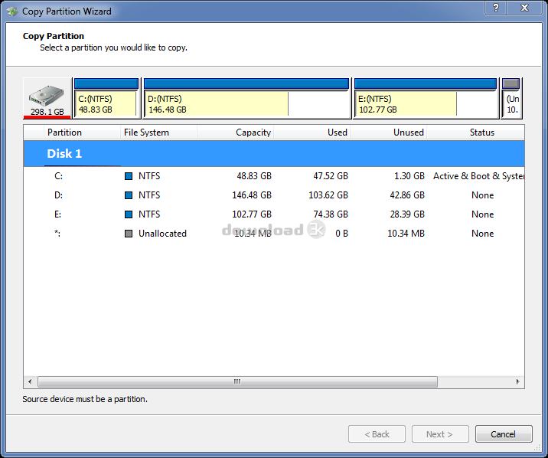Viewport: 548px width, 458px height.
Task: Select the Disk 1 header row
Action: click(x=274, y=154)
